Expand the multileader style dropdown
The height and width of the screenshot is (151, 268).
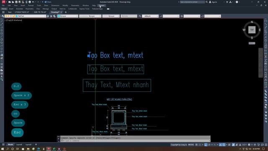coord(220,16)
